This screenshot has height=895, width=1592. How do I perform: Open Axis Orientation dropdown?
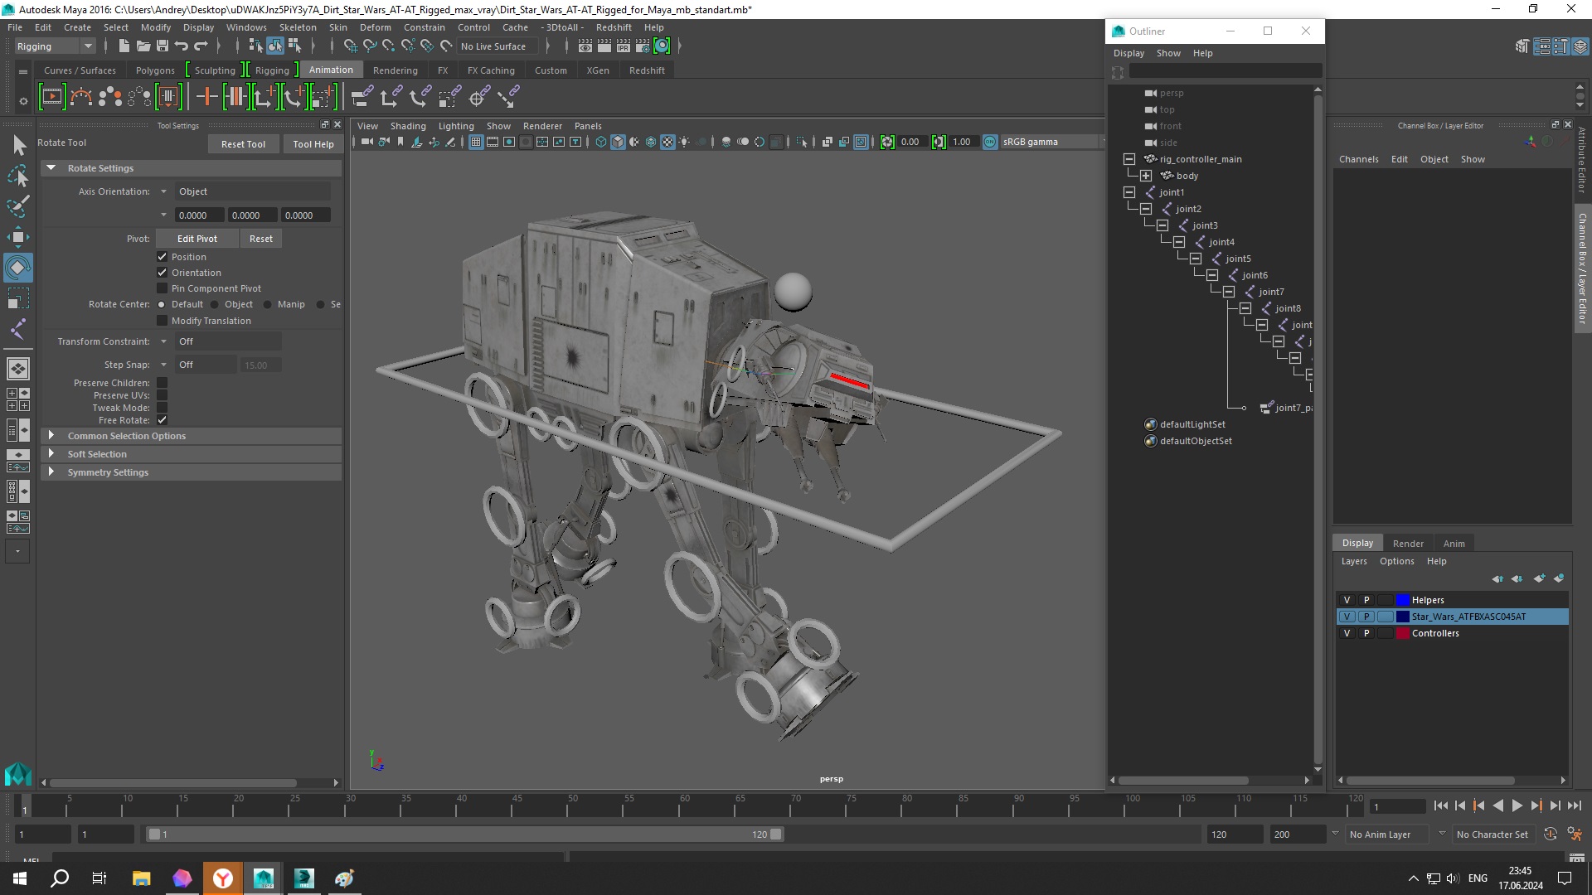pos(164,191)
